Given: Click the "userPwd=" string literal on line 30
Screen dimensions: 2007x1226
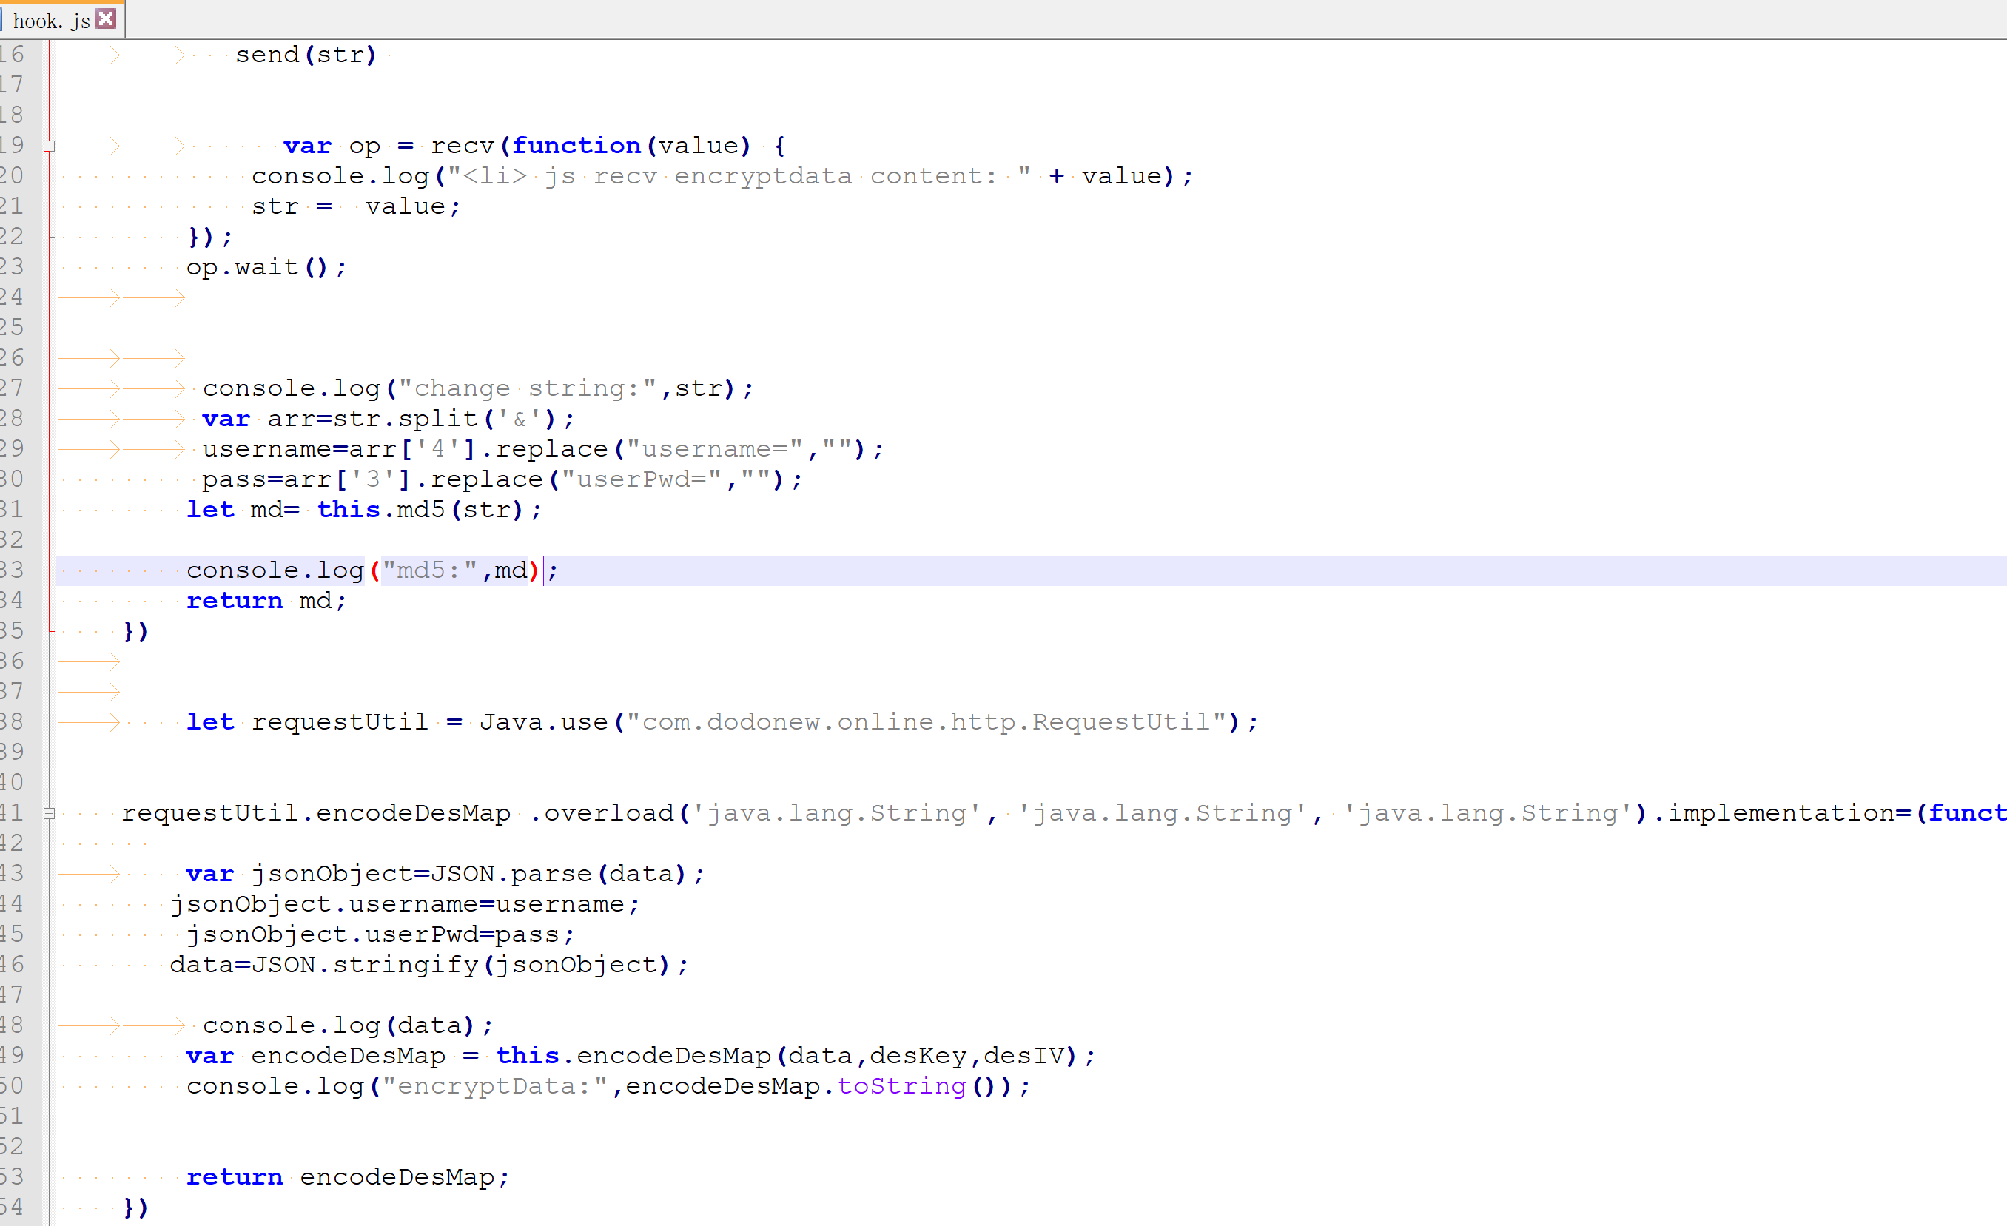Looking at the screenshot, I should (x=641, y=479).
